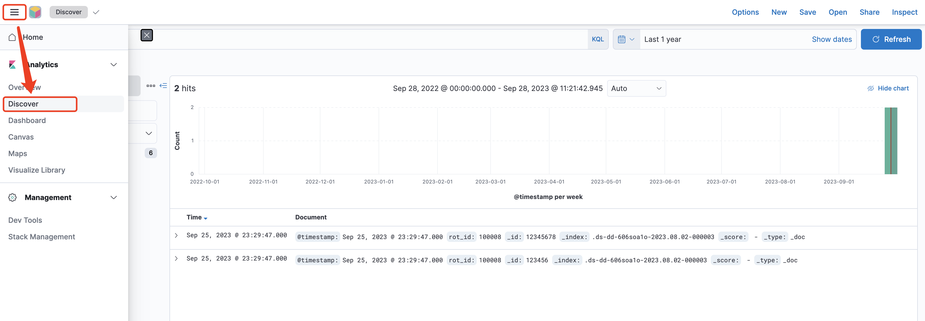925x321 pixels.
Task: Expand first document row with id 12345678
Action: click(176, 235)
